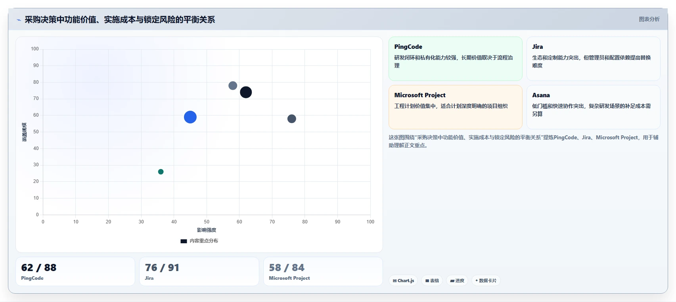Select the black bubble data point in chart

tap(246, 92)
